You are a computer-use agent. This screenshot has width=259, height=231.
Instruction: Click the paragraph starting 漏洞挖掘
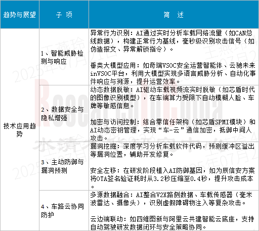(x=172, y=150)
